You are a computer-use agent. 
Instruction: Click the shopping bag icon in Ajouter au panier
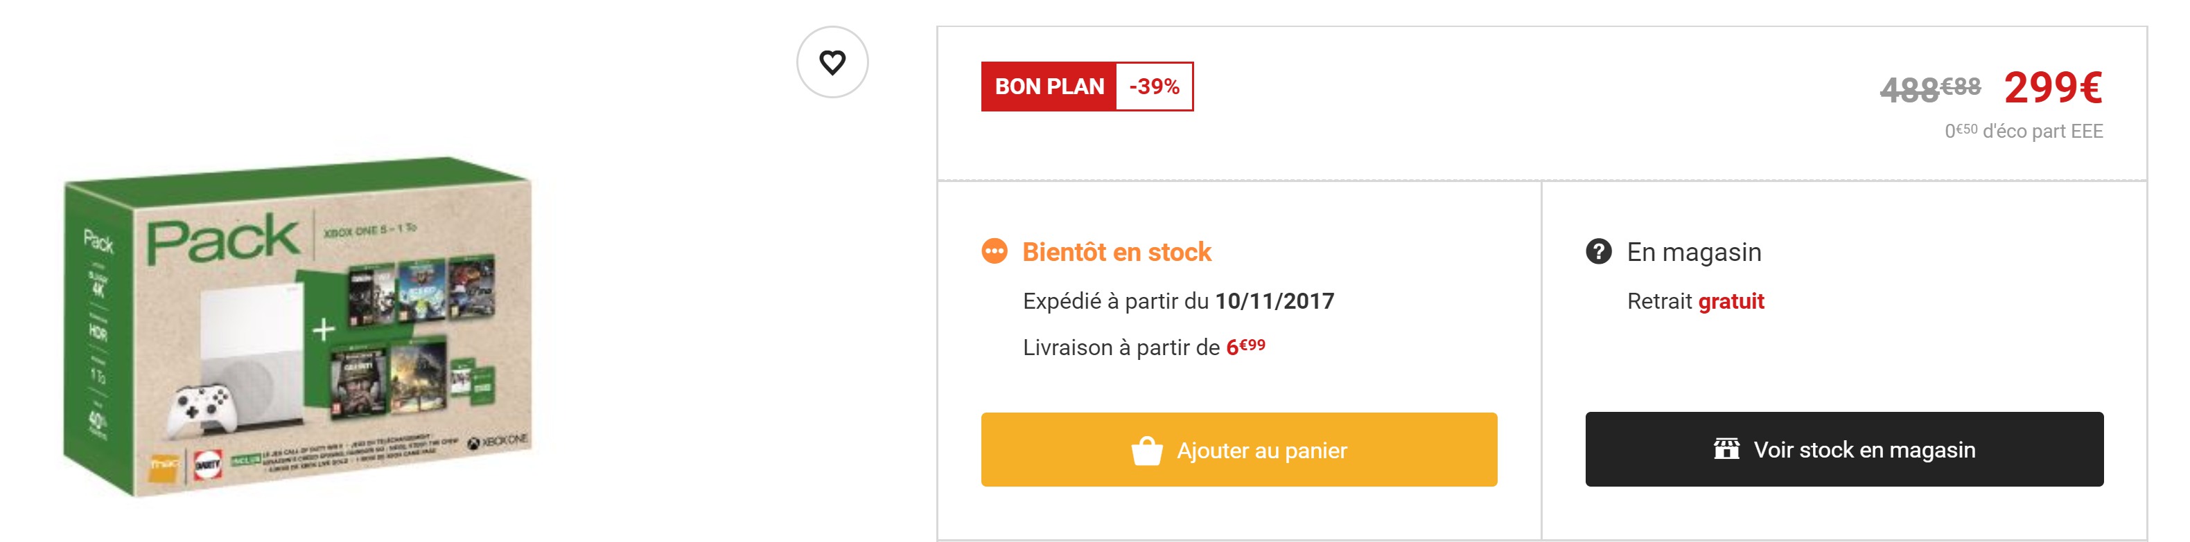[1146, 450]
